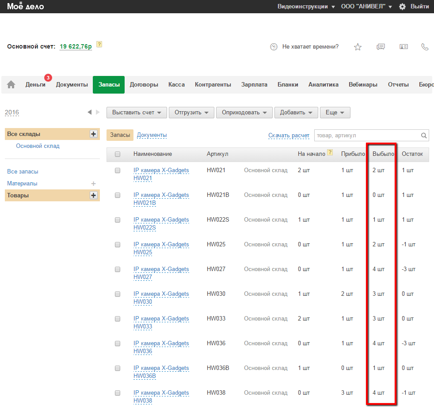Click plus icon next to Все склады
This screenshot has width=434, height=415.
coord(93,134)
